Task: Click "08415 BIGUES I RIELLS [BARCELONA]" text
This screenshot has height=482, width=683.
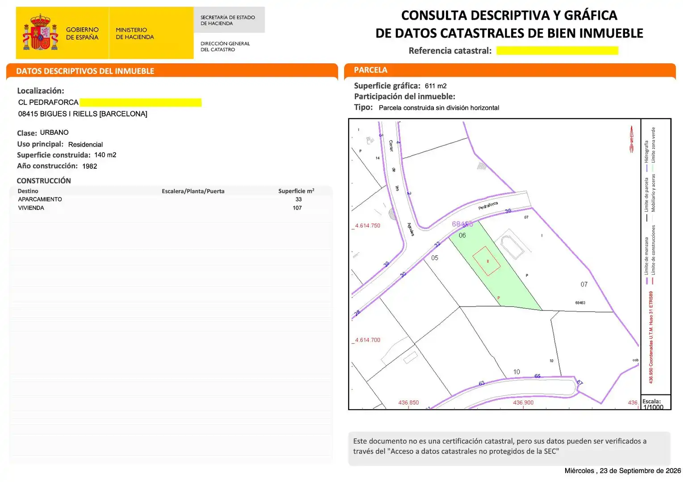Action: [83, 114]
